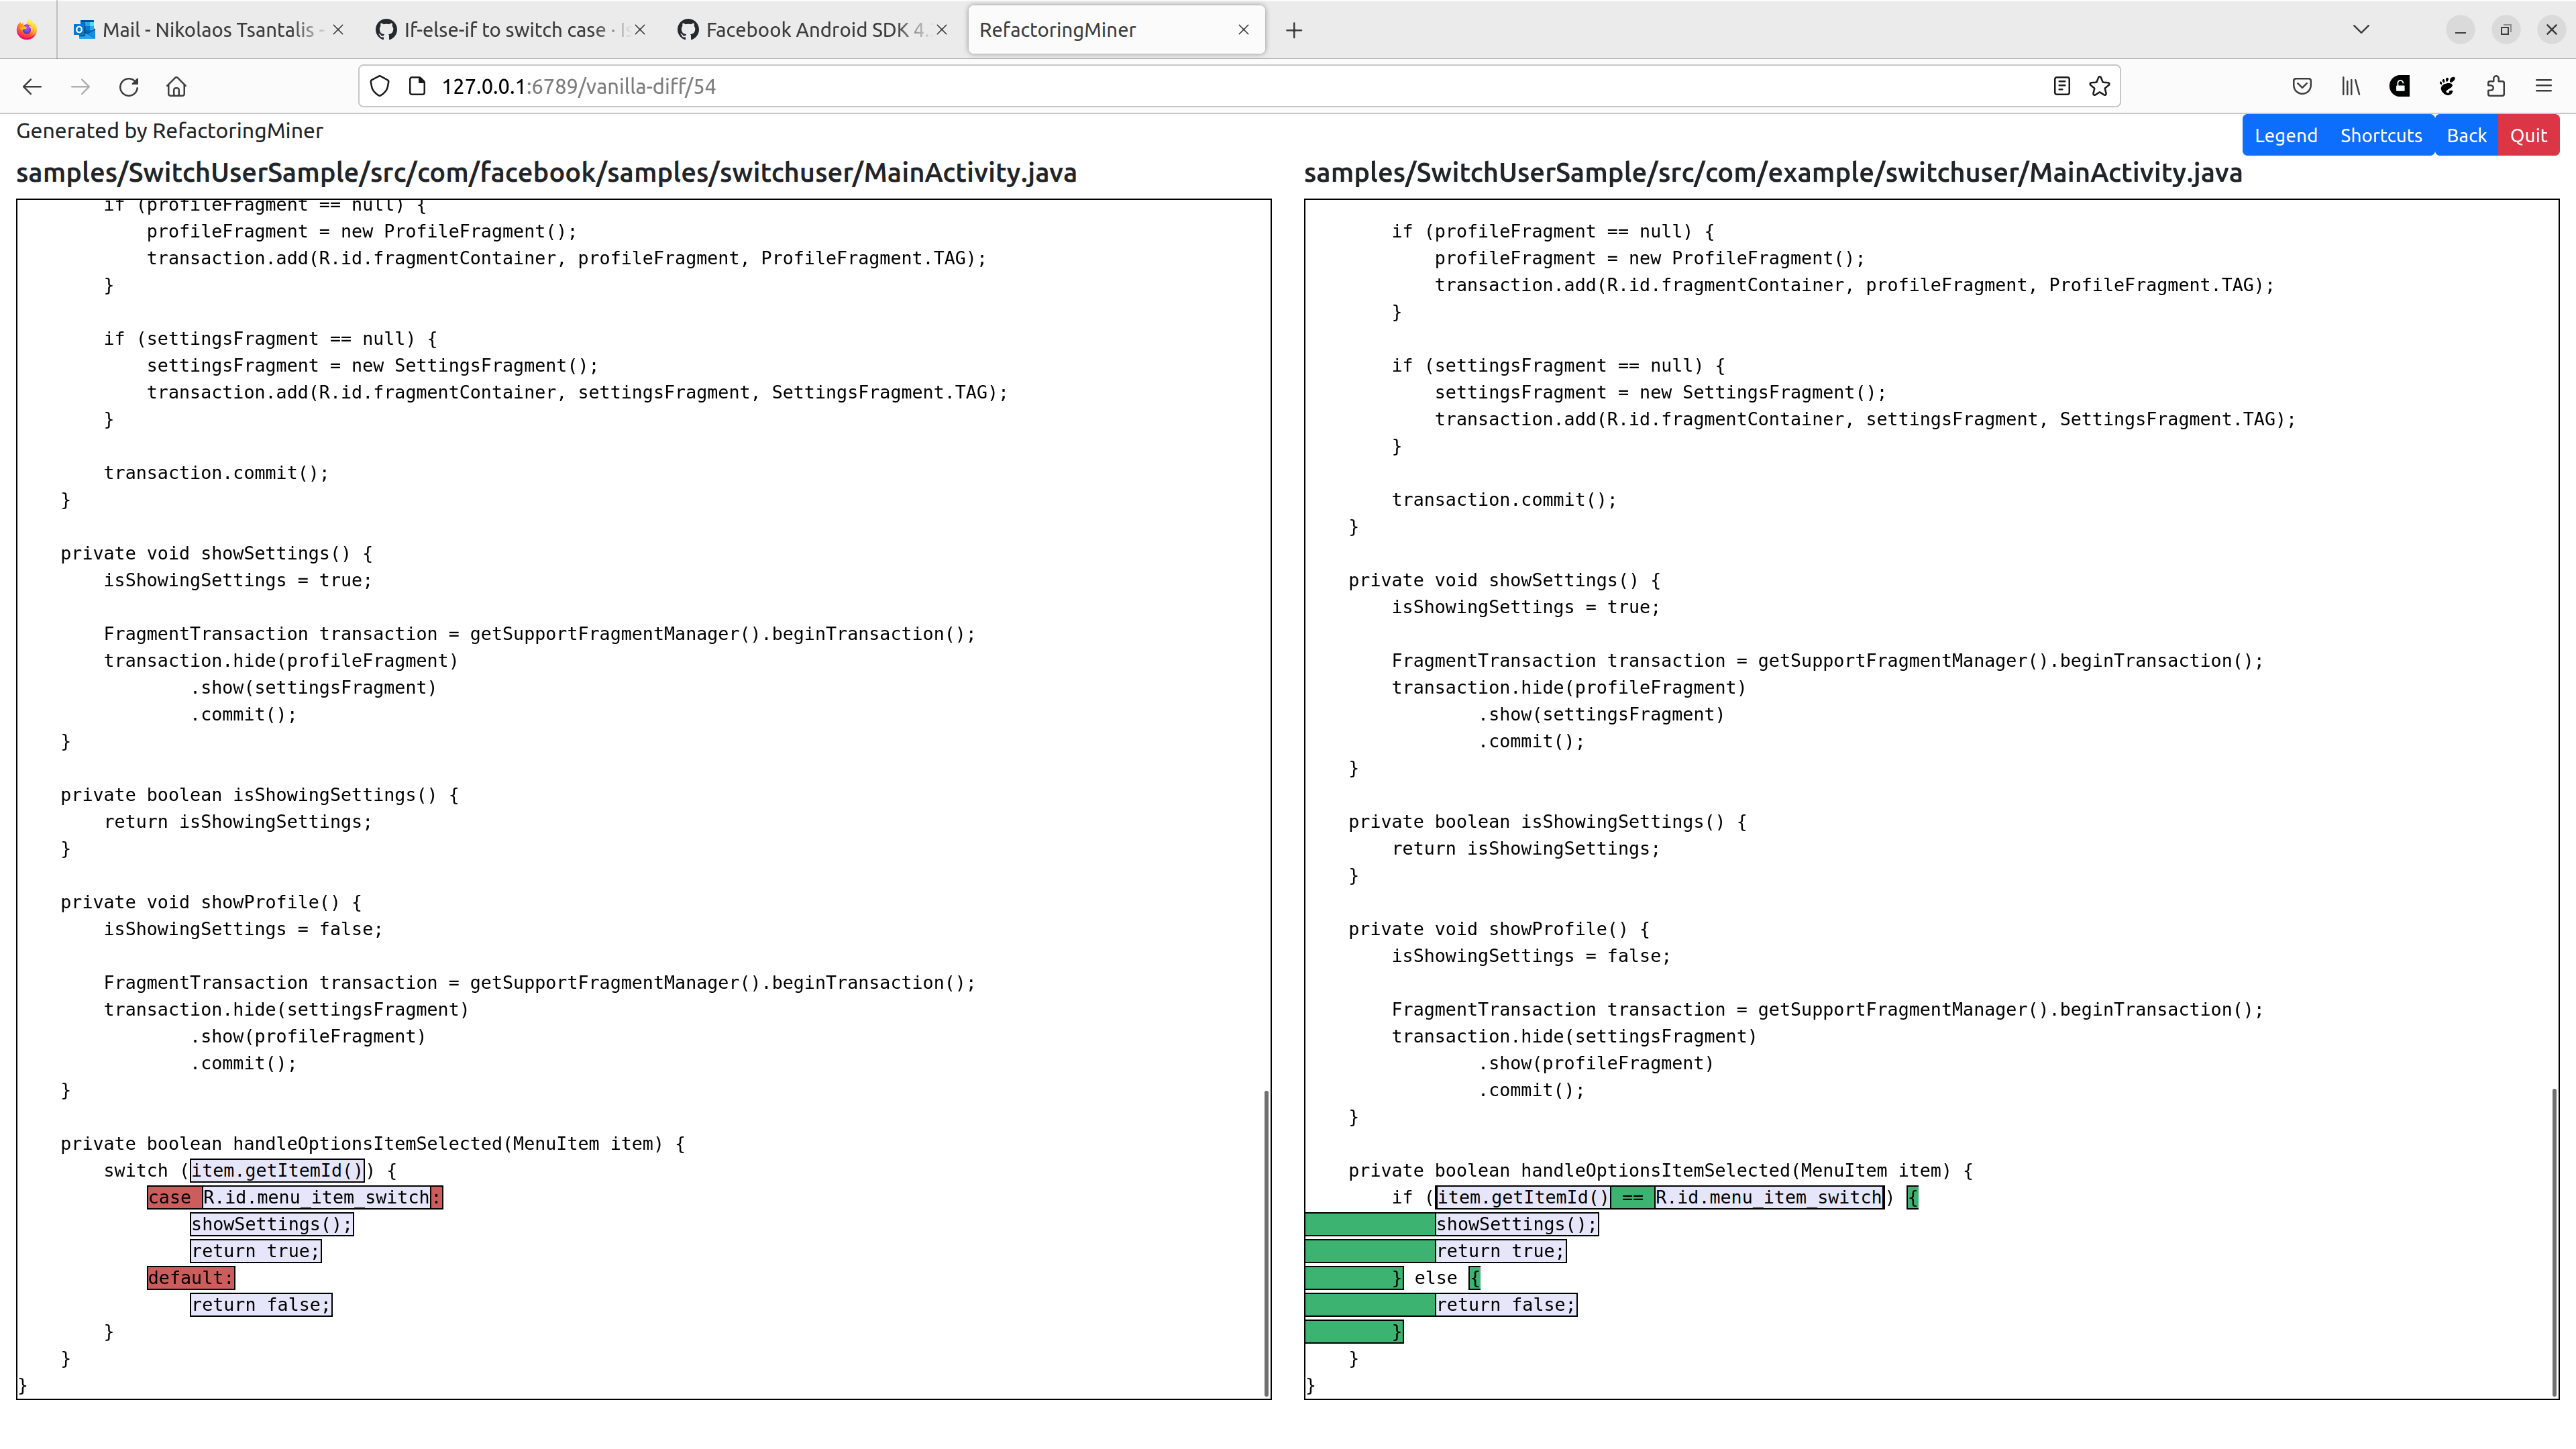Image resolution: width=2576 pixels, height=1449 pixels.
Task: Reload the current page
Action: coord(129,87)
